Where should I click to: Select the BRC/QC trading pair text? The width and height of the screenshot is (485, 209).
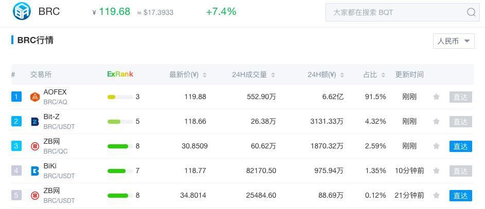point(56,151)
